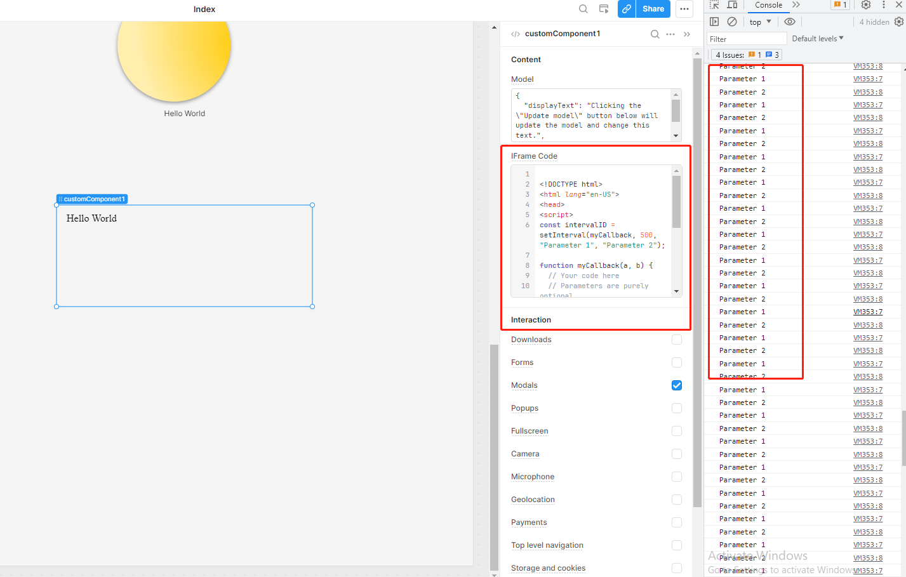
Task: Show the console sidebar panel
Action: click(714, 22)
